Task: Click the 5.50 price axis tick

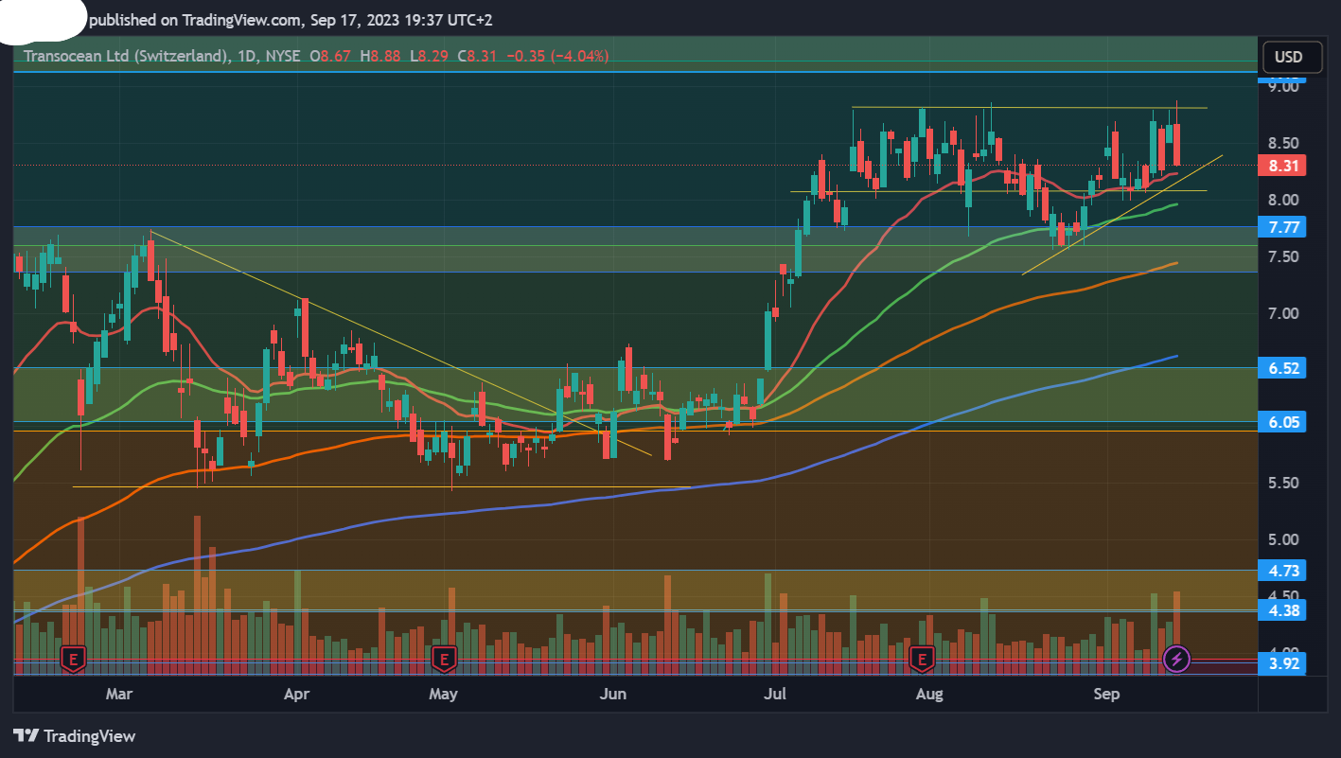Action: click(x=1284, y=484)
